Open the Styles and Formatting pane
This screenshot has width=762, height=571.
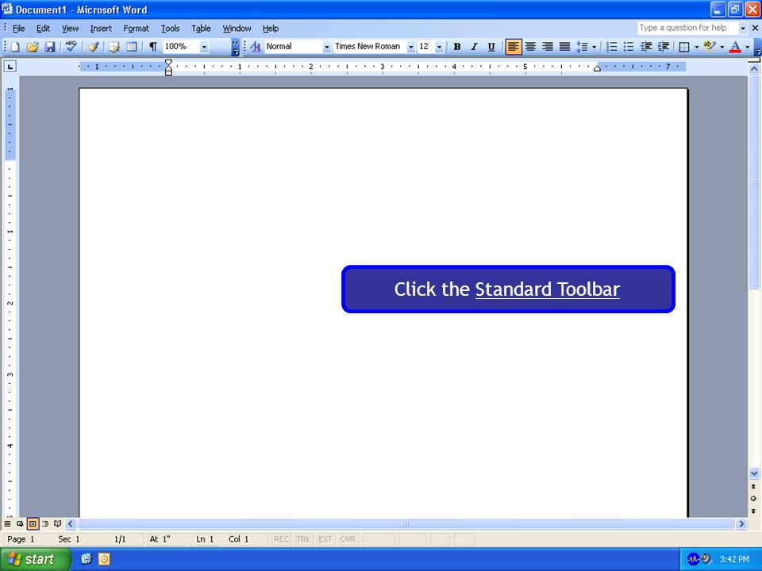click(x=256, y=47)
